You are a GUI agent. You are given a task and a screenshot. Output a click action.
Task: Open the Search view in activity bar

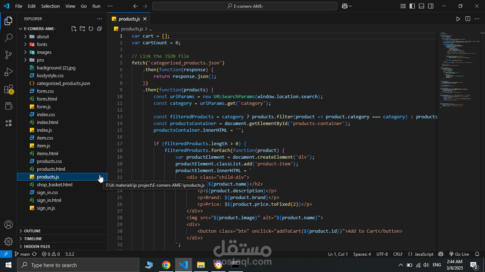(9, 38)
